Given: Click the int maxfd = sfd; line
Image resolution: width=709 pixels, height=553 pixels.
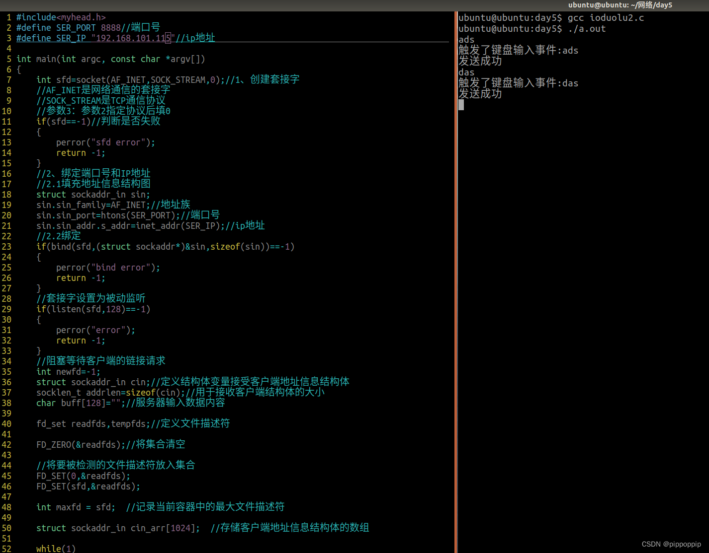Looking at the screenshot, I should [160, 507].
